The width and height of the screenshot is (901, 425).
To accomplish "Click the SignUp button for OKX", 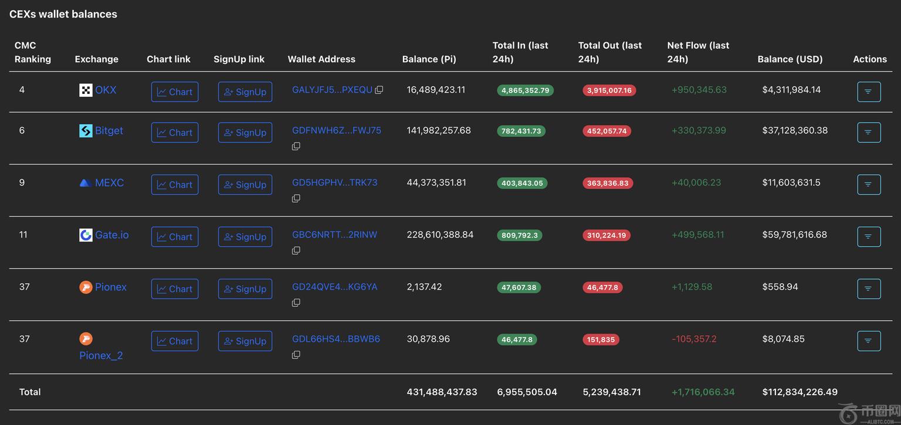I will point(245,92).
